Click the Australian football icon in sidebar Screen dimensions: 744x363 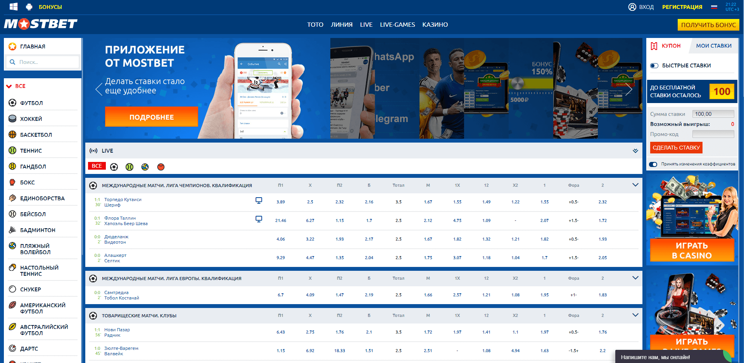[12, 327]
